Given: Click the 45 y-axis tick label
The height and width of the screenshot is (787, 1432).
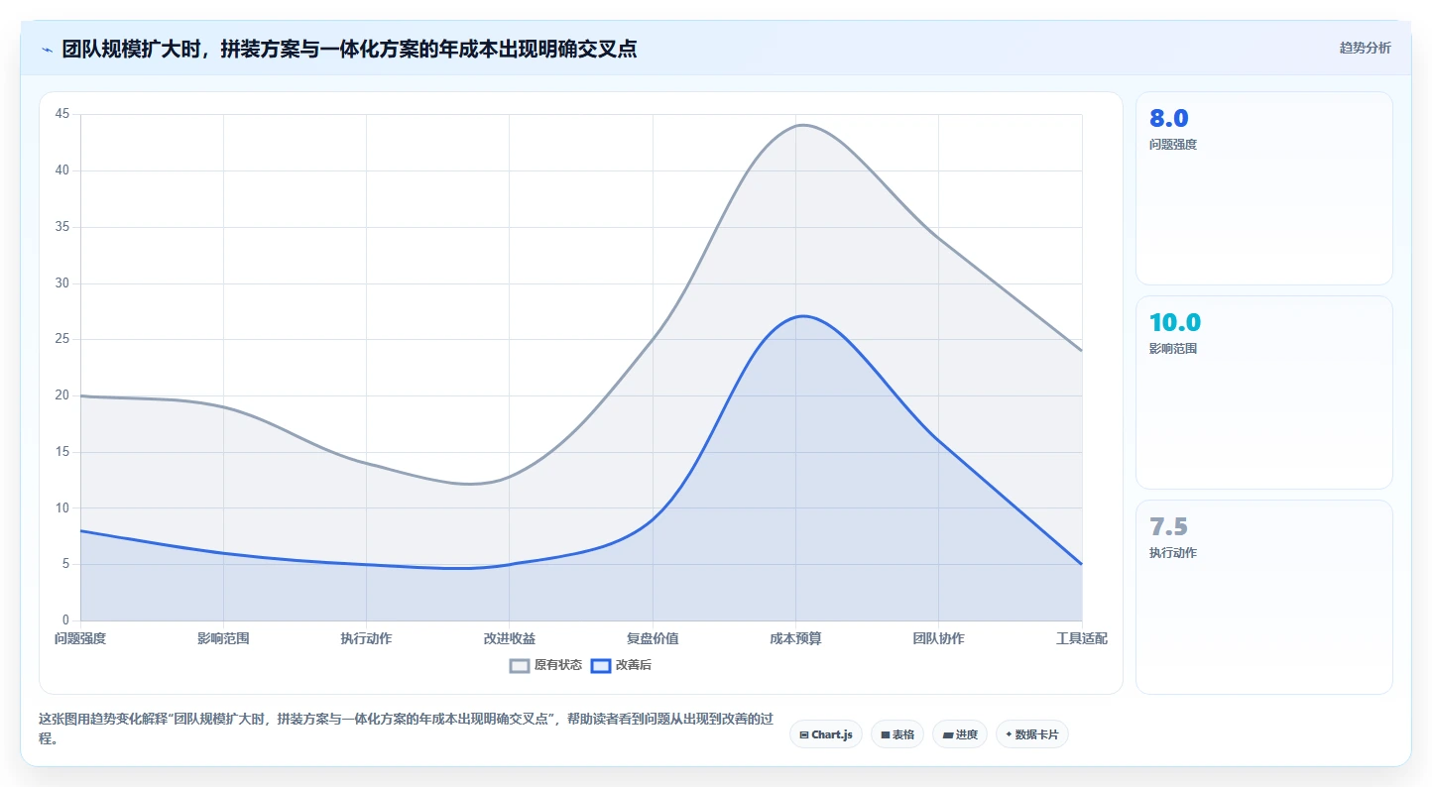Looking at the screenshot, I should [x=62, y=114].
